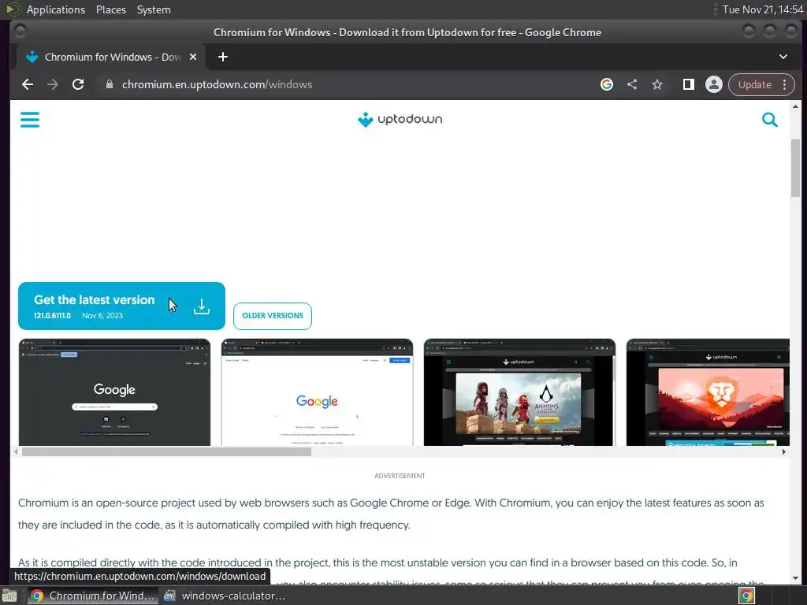The width and height of the screenshot is (807, 605).
Task: Open the System menu
Action: tap(154, 9)
